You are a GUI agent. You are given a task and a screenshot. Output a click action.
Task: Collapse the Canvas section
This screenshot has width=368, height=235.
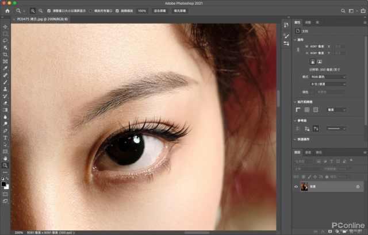tap(295, 40)
